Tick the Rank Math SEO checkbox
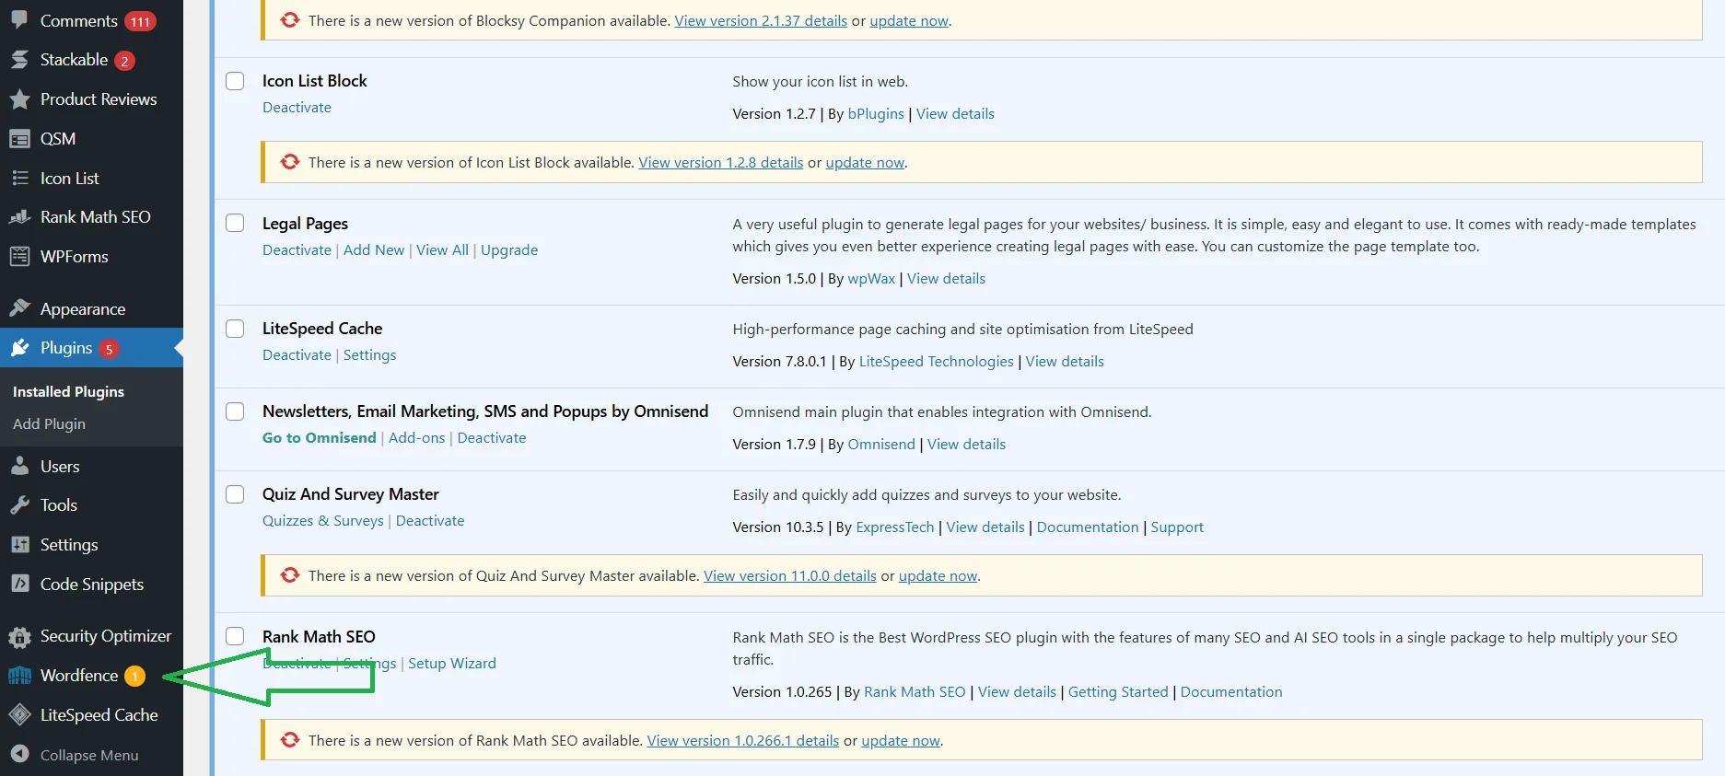Viewport: 1725px width, 776px height. (236, 636)
